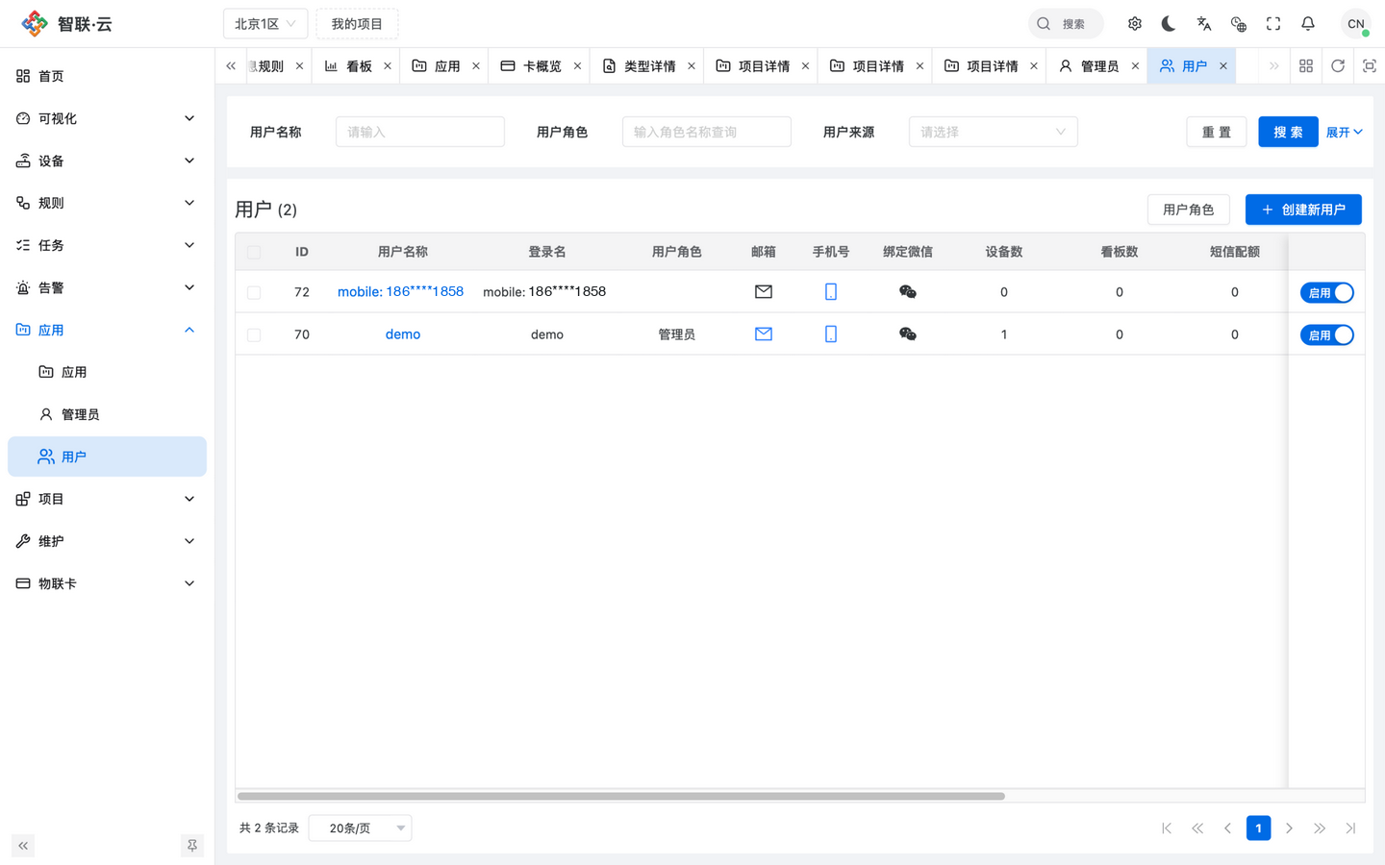Screen dimensions: 1385x865
Task: Open the 管理员 tab
Action: [x=1098, y=66]
